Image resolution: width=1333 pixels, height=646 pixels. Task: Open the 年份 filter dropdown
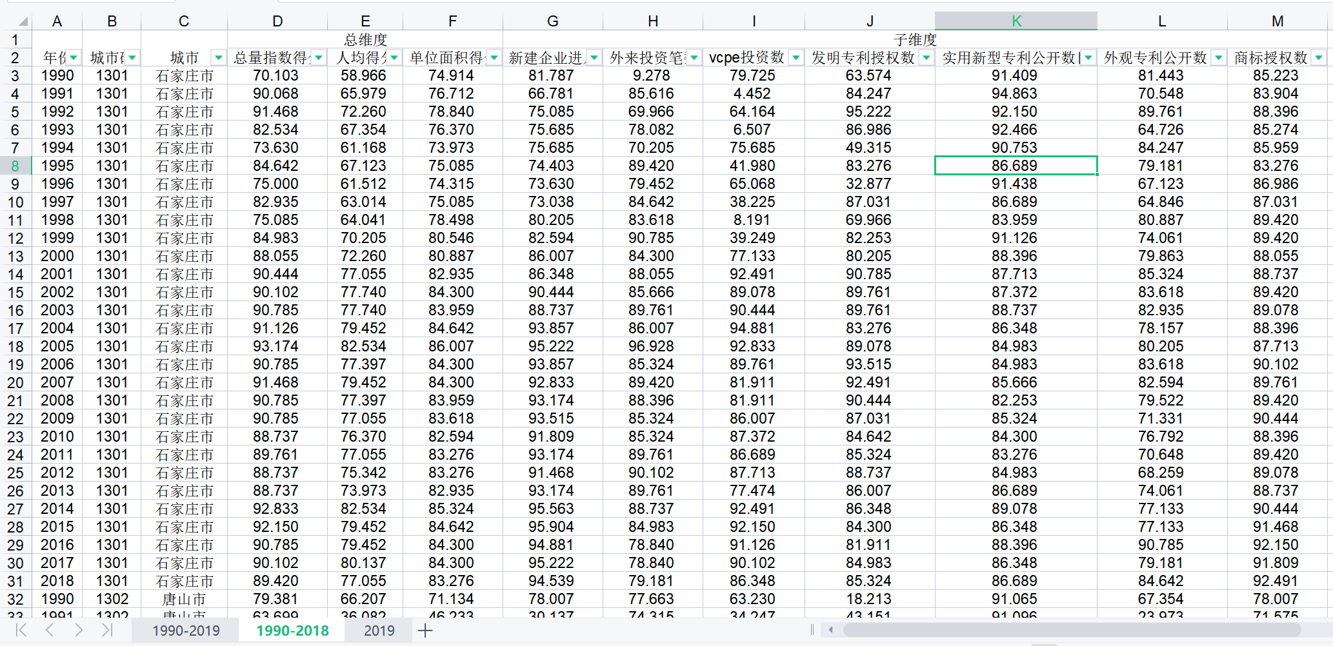pos(74,58)
